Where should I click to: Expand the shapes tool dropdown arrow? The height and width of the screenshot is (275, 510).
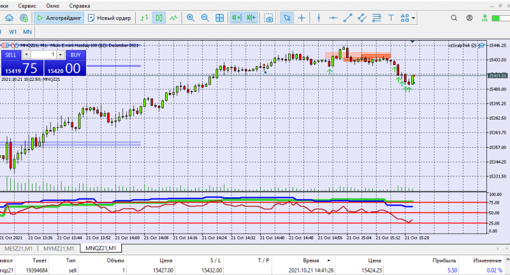point(413,18)
